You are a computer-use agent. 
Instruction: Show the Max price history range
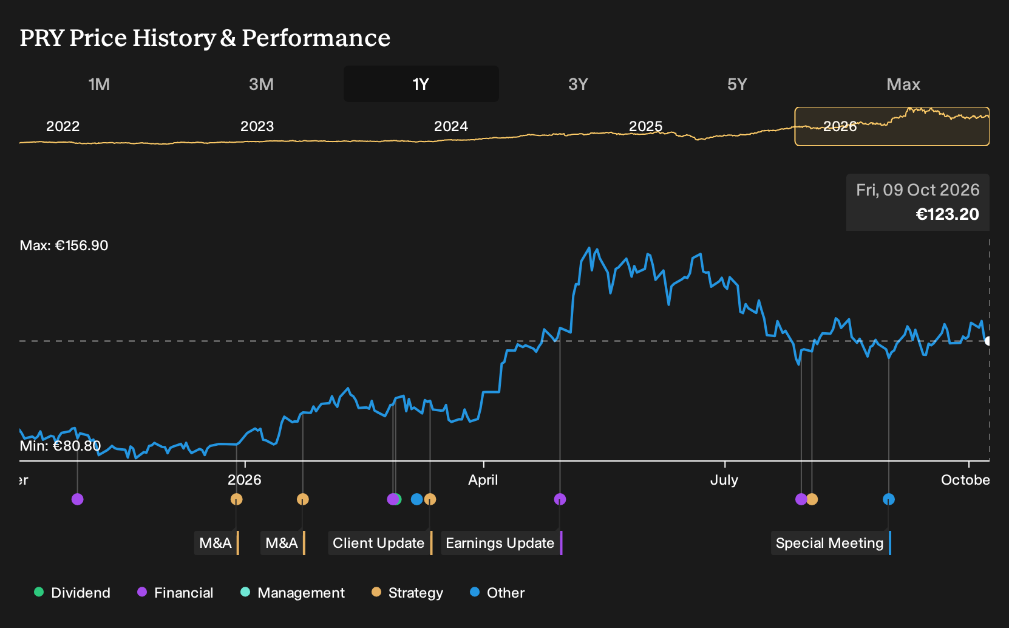(x=903, y=84)
